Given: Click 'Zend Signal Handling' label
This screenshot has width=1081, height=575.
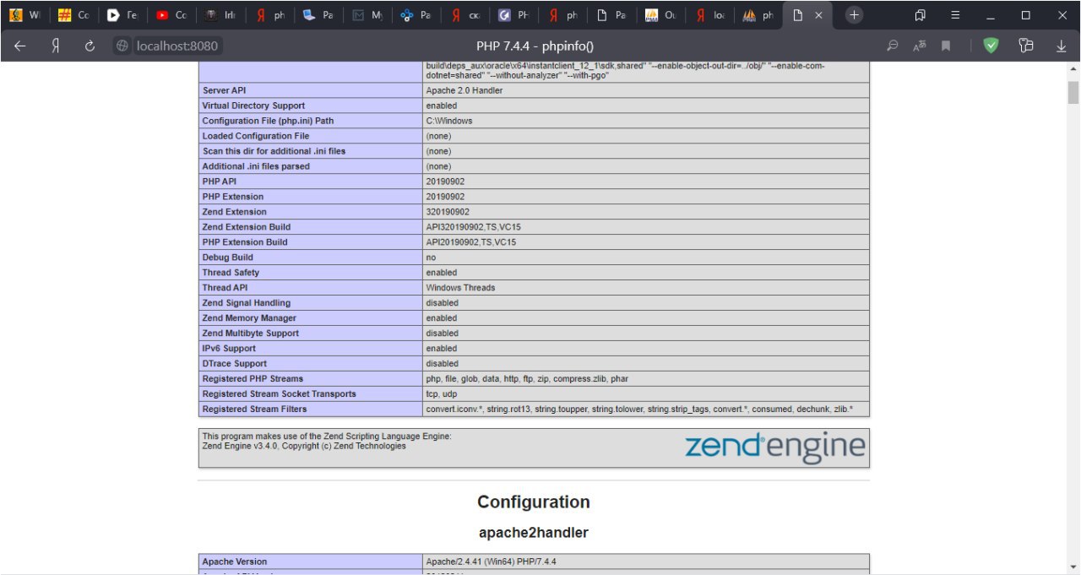Looking at the screenshot, I should point(247,303).
